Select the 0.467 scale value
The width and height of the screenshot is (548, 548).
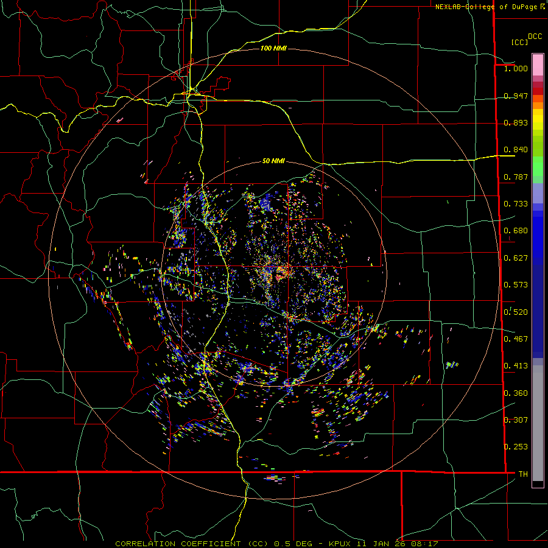coord(516,339)
